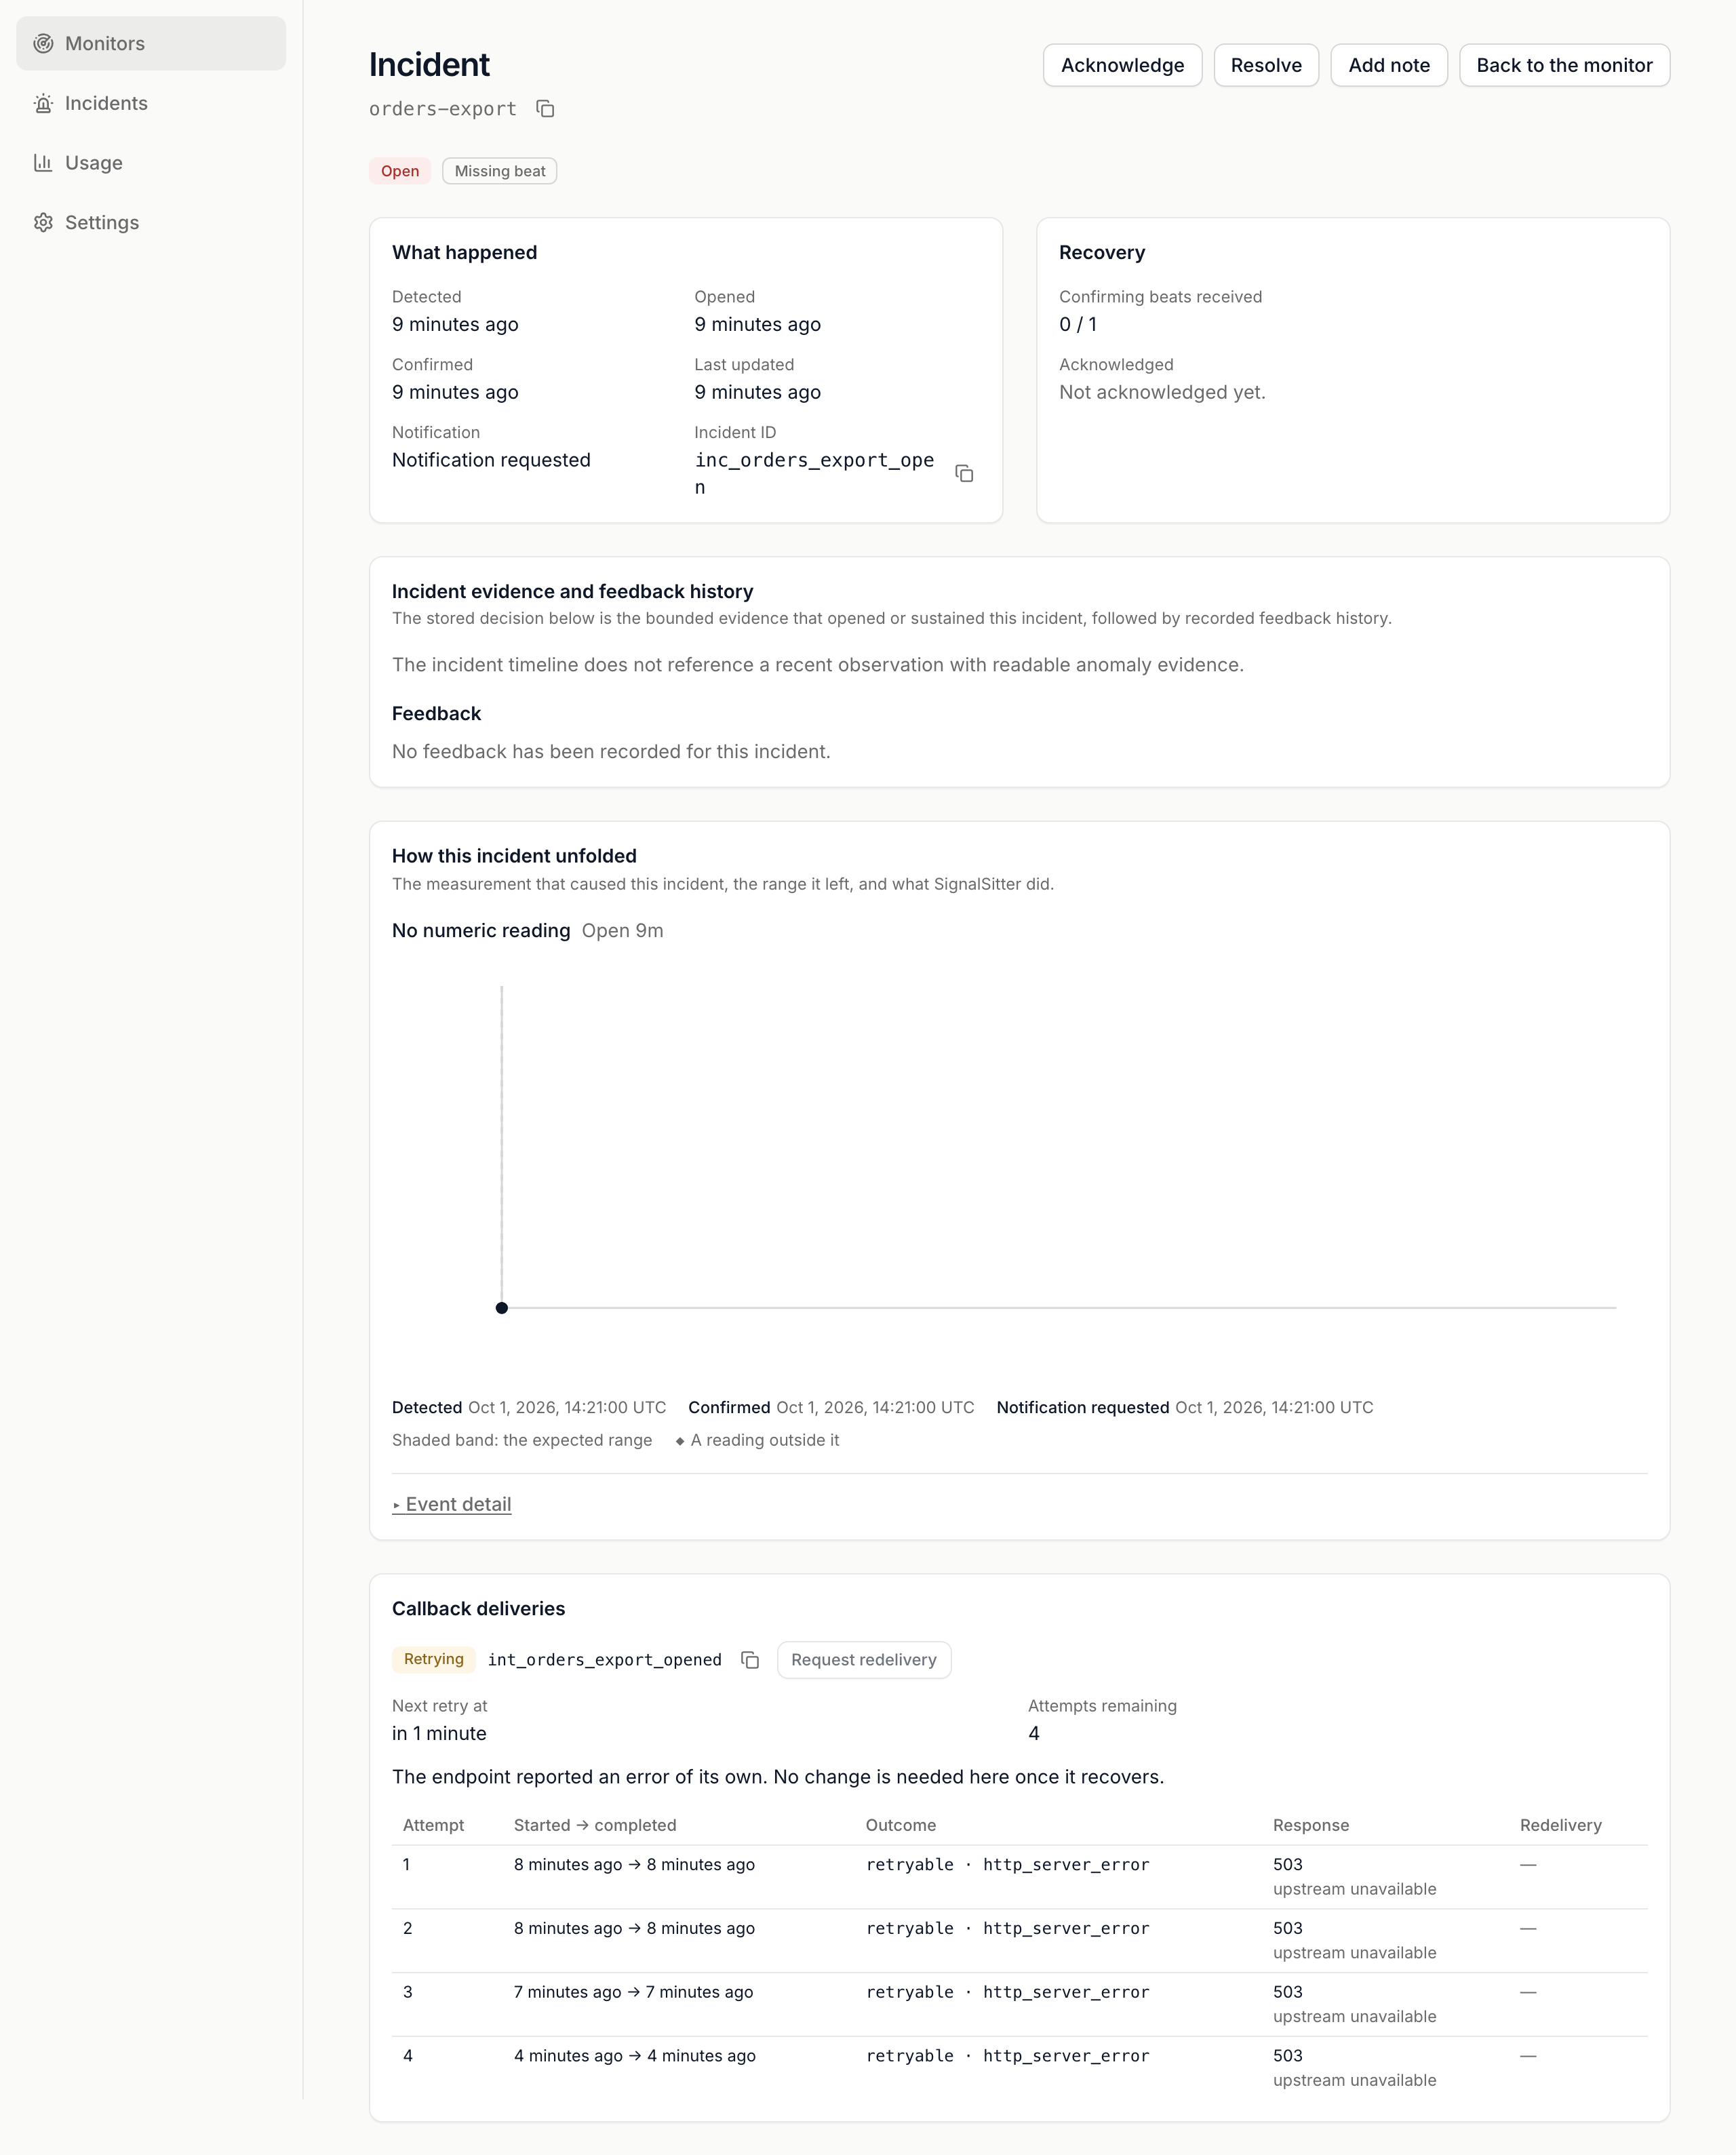Click attempt 3's '7 minutes ago' timing

(634, 1992)
